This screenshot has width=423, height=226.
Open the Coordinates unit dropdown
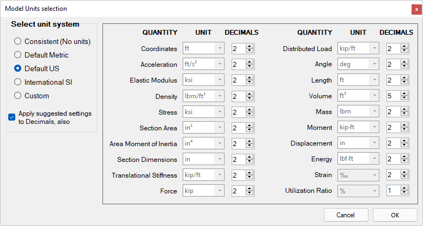[203, 48]
